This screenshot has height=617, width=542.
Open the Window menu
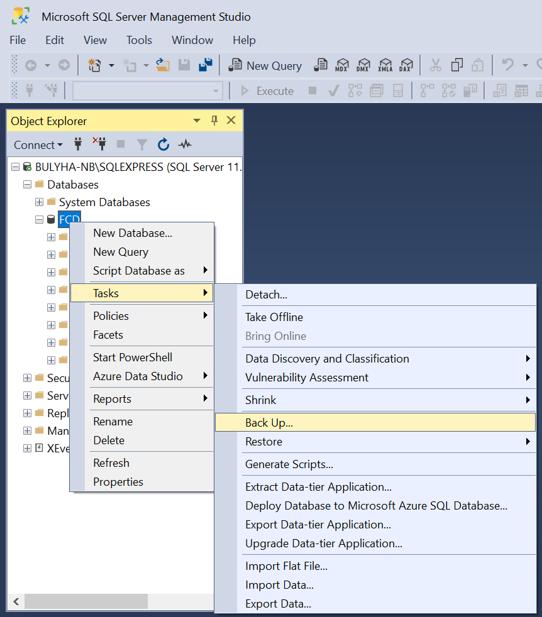(x=192, y=40)
